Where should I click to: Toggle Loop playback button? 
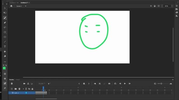(115, 84)
